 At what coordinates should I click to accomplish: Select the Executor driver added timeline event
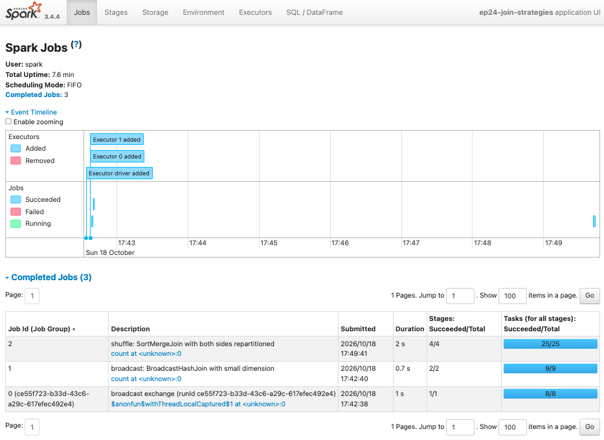(x=119, y=173)
